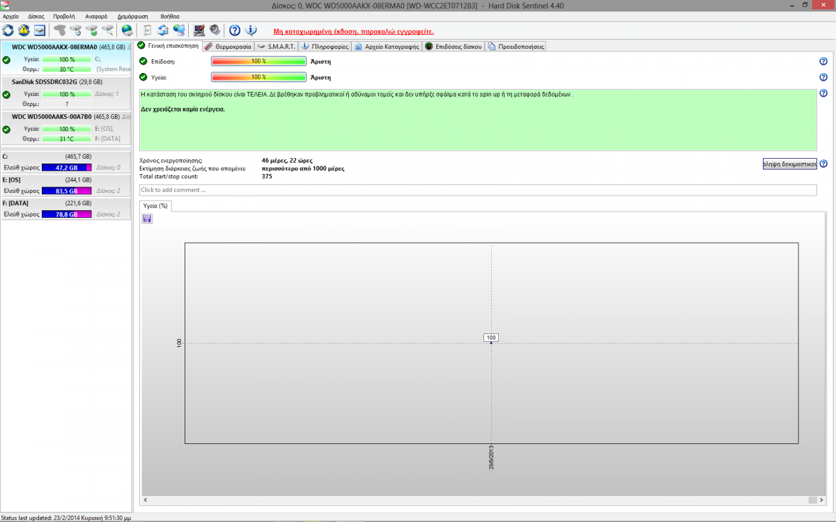Open the Βοήθεια menu
Screen dimensions: 836x522
coord(170,16)
